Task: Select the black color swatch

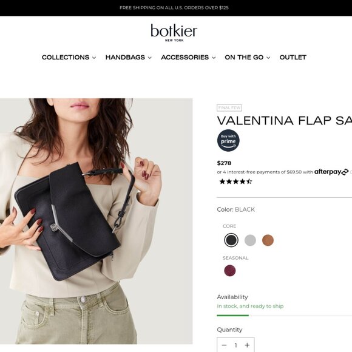Action: pyautogui.click(x=231, y=240)
